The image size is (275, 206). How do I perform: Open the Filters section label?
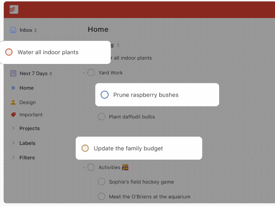click(27, 158)
